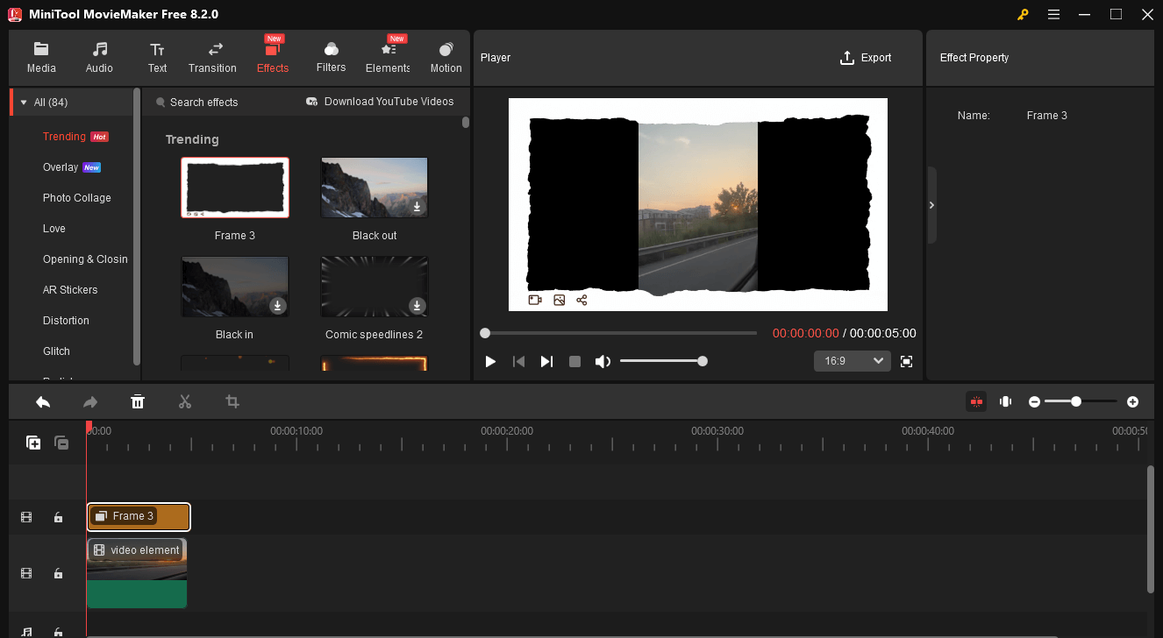Open the 16:9 aspect ratio dropdown
Screen dimensions: 1163x638
pyautogui.click(x=852, y=361)
